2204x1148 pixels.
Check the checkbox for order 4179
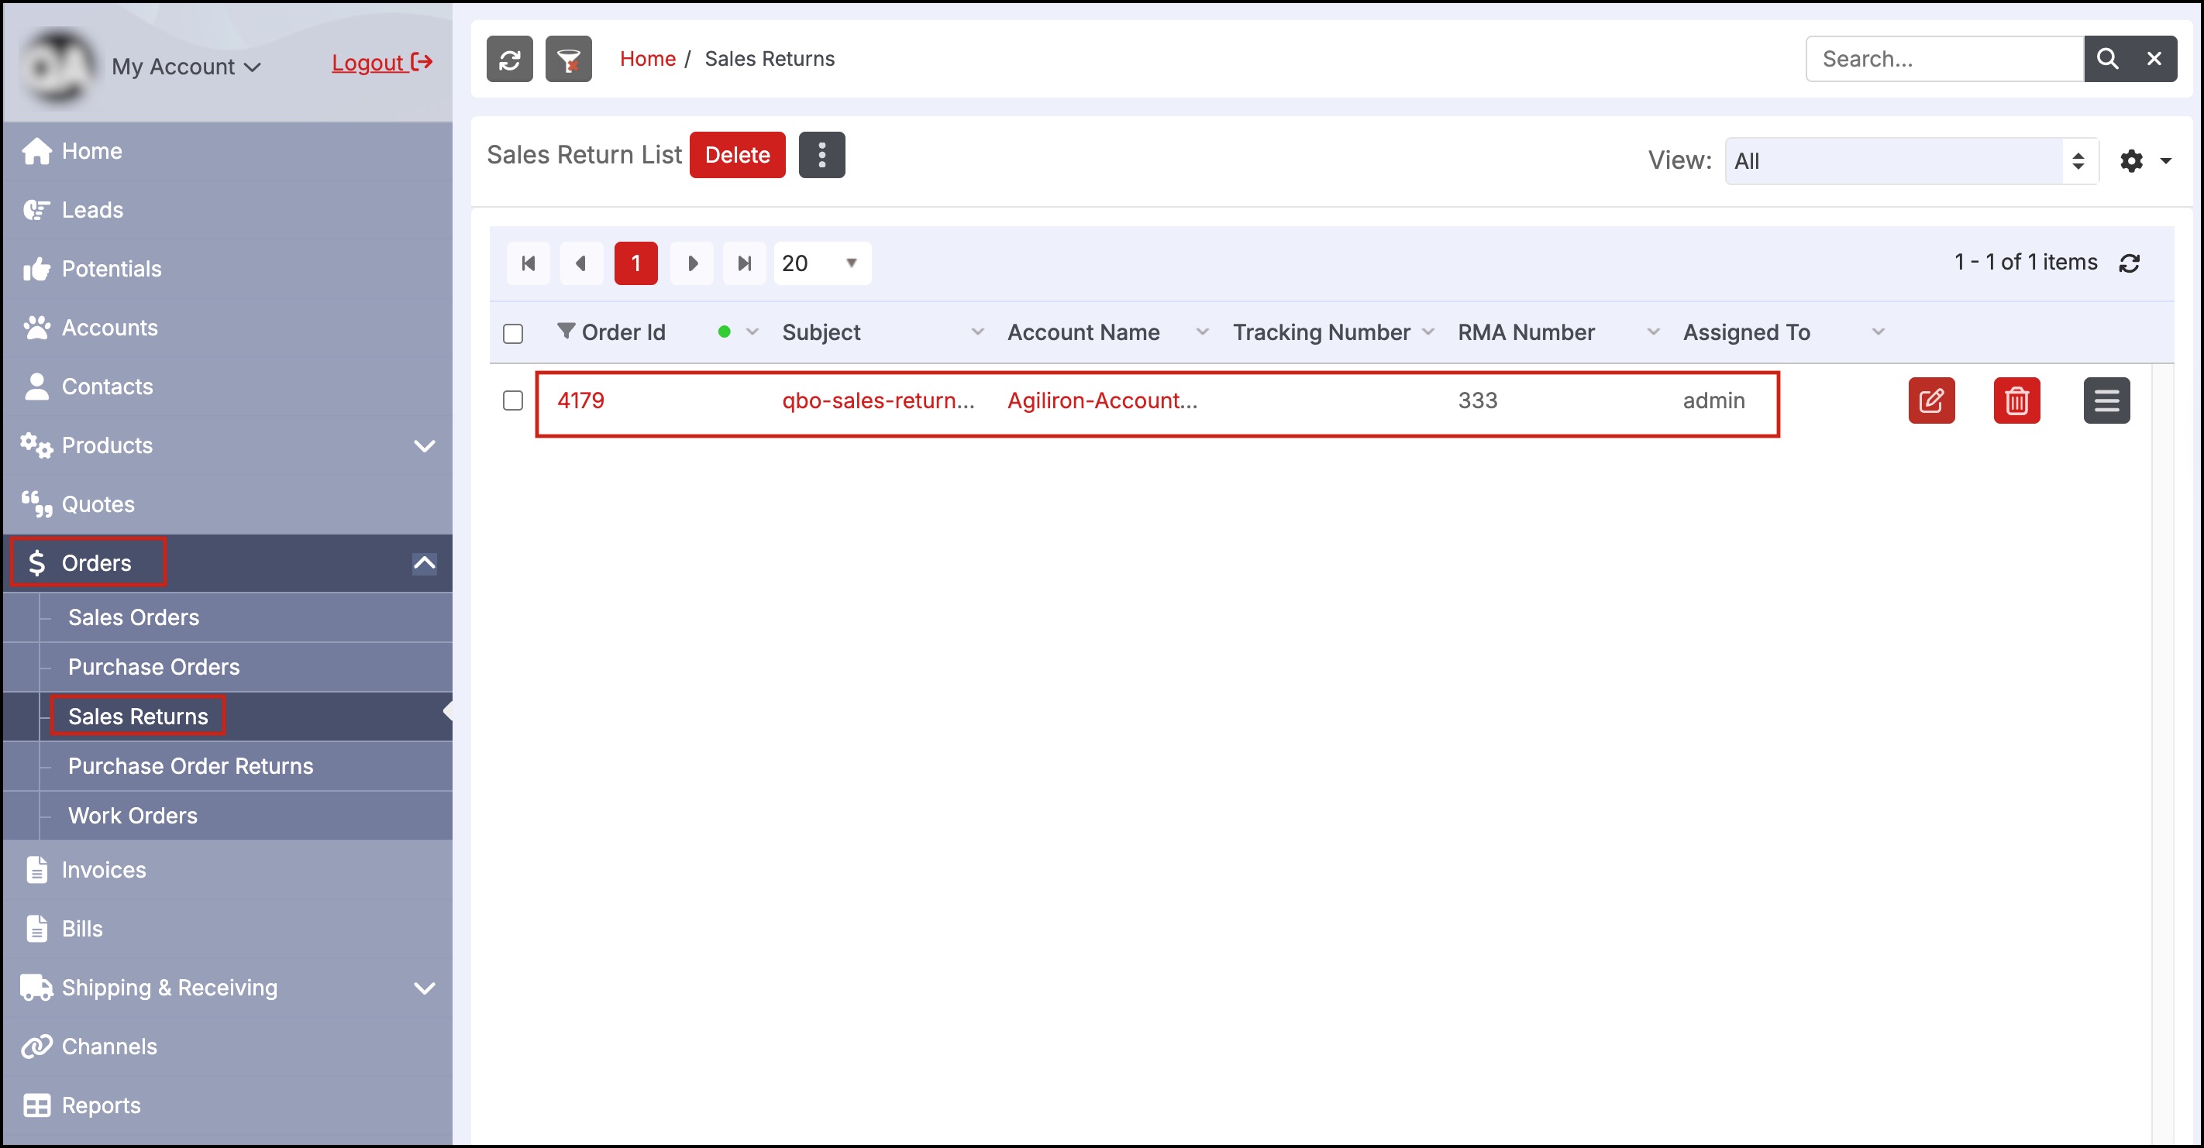point(512,400)
